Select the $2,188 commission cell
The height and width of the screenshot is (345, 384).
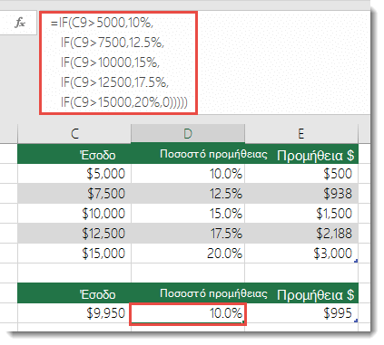click(301, 234)
